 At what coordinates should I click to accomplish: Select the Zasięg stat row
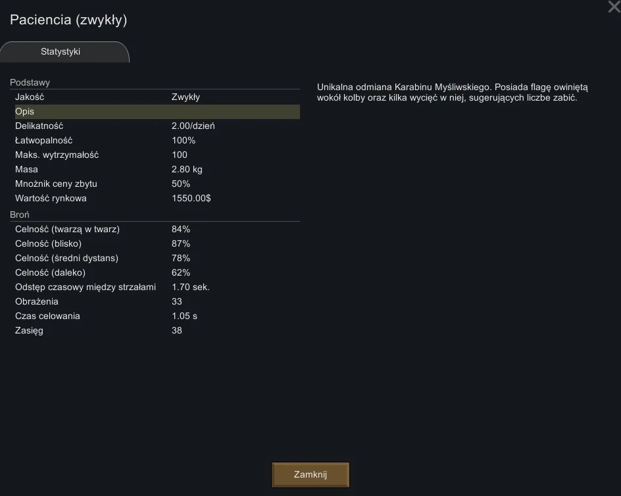pyautogui.click(x=157, y=330)
